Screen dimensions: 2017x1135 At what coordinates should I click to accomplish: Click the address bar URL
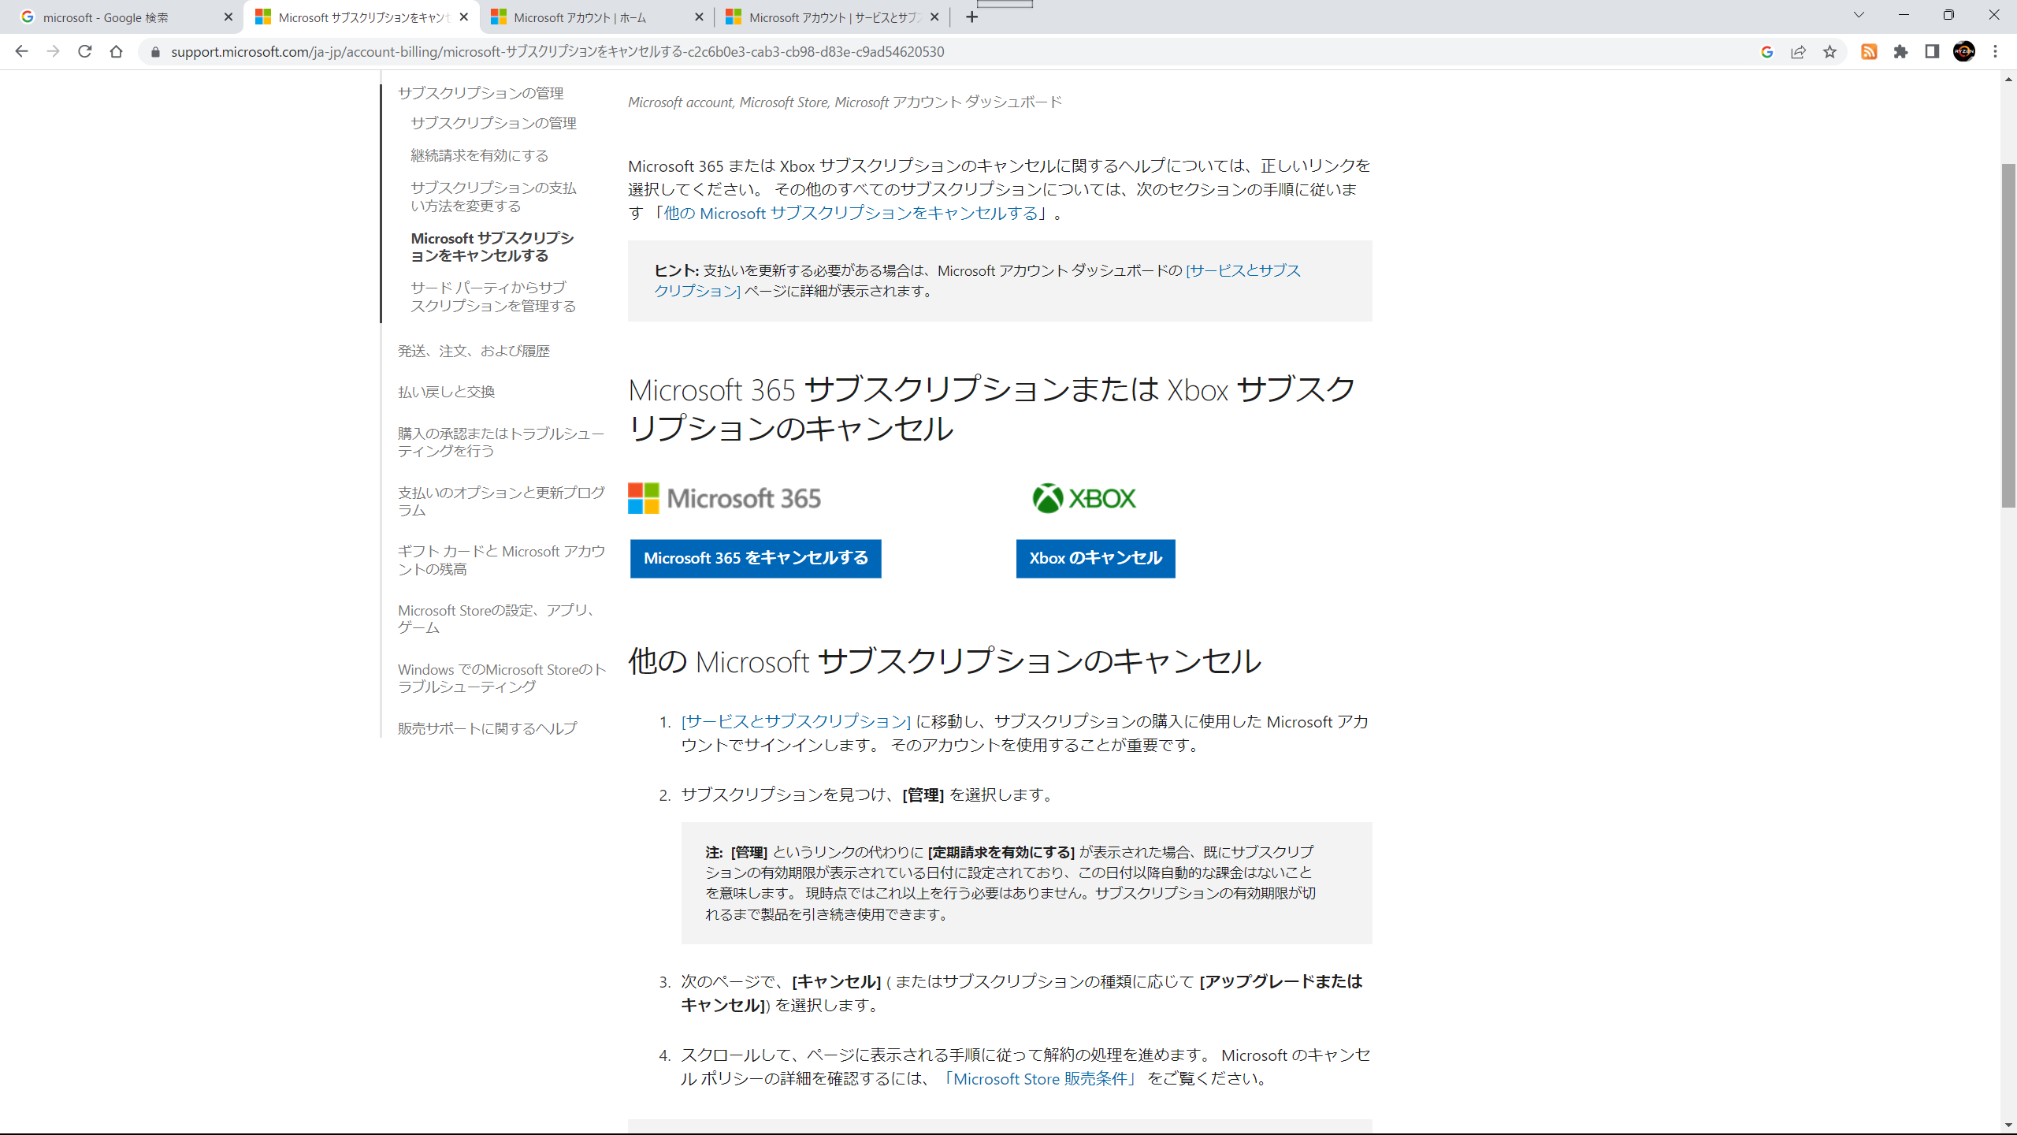click(x=557, y=52)
